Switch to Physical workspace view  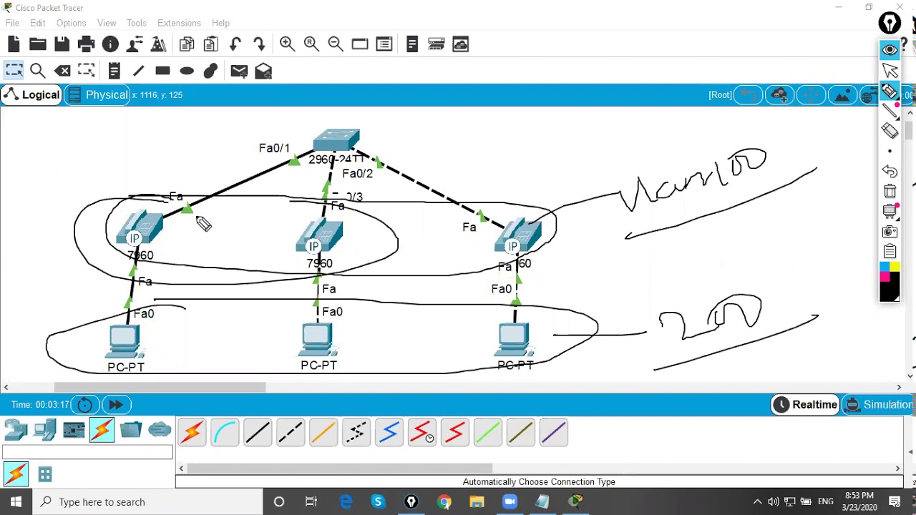[97, 94]
